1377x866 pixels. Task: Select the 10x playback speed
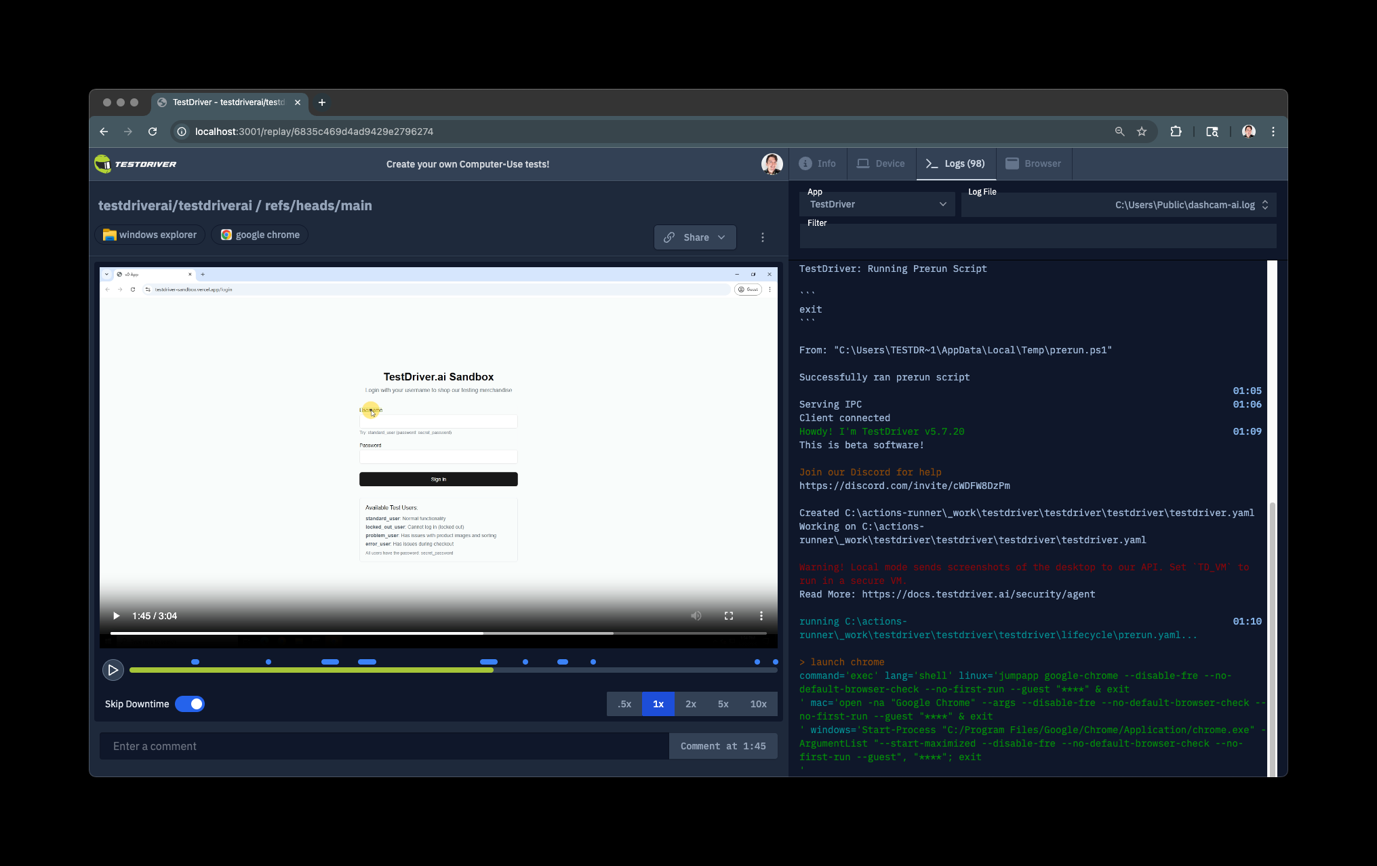point(758,704)
